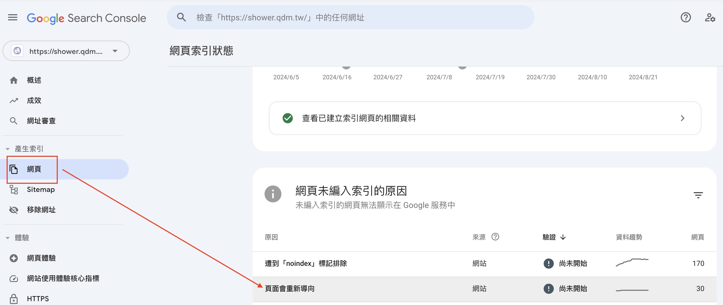Open 網站使用體驗核心指標 report
Screen dimensions: 723x305
pyautogui.click(x=63, y=278)
